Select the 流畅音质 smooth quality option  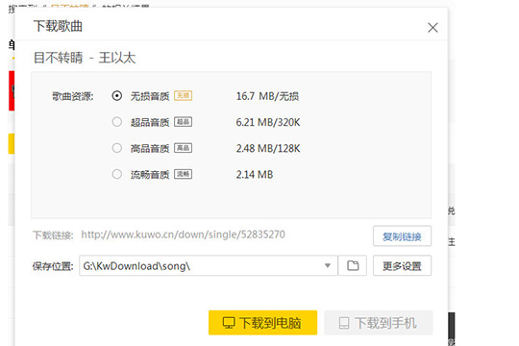tap(117, 174)
